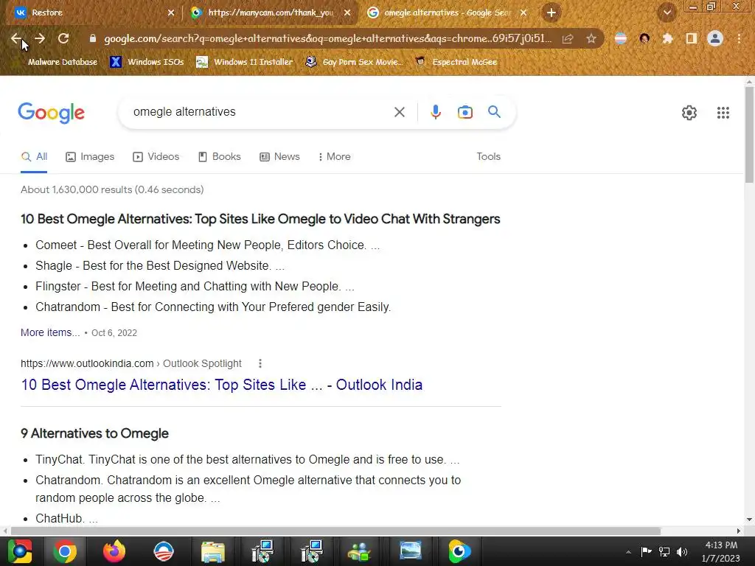Click the Action Center flag icon in tray
Screen dimensions: 755x566
pyautogui.click(x=646, y=551)
